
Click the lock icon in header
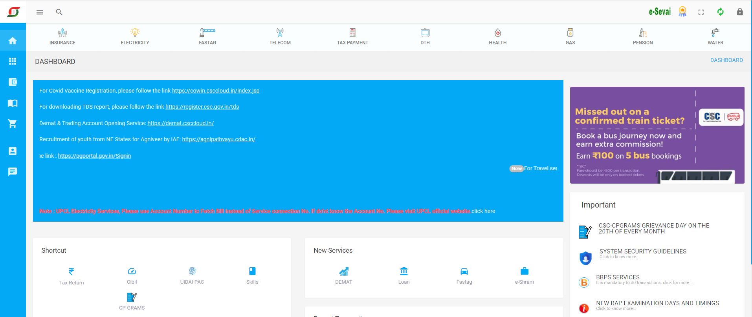tap(740, 12)
